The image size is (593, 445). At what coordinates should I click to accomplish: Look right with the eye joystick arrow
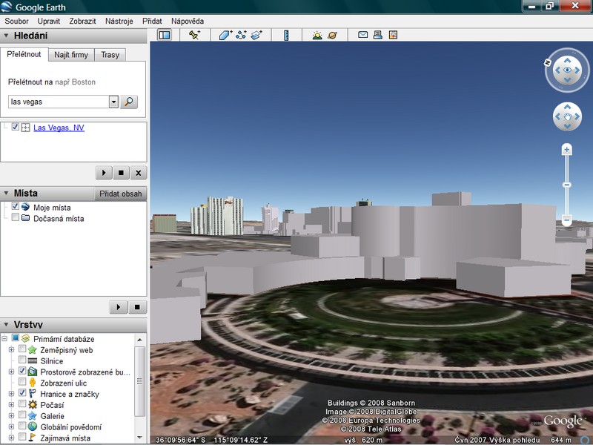[x=577, y=70]
